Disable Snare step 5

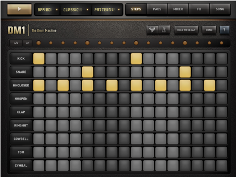click(88, 72)
